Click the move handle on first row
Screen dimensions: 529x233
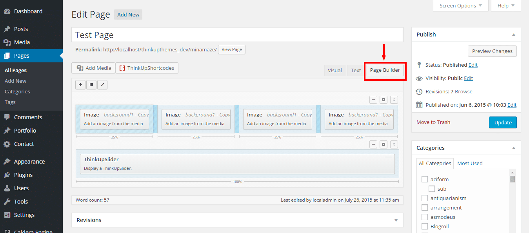pos(394,100)
